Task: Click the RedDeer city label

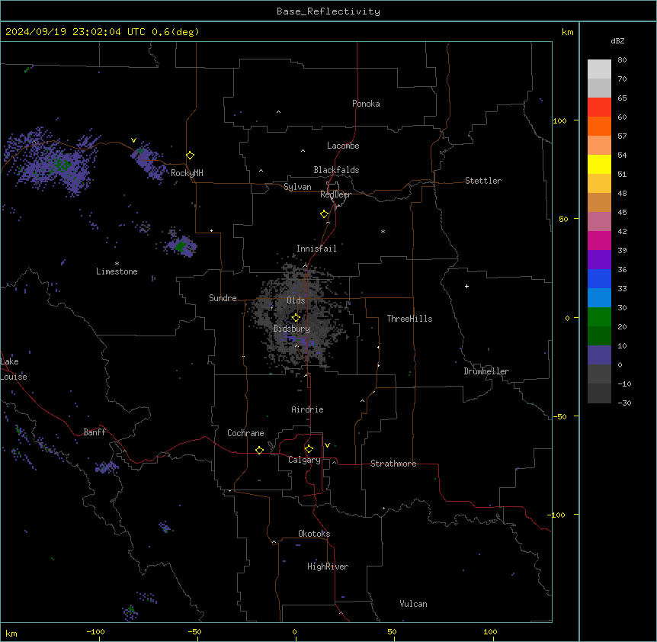Action: point(335,194)
